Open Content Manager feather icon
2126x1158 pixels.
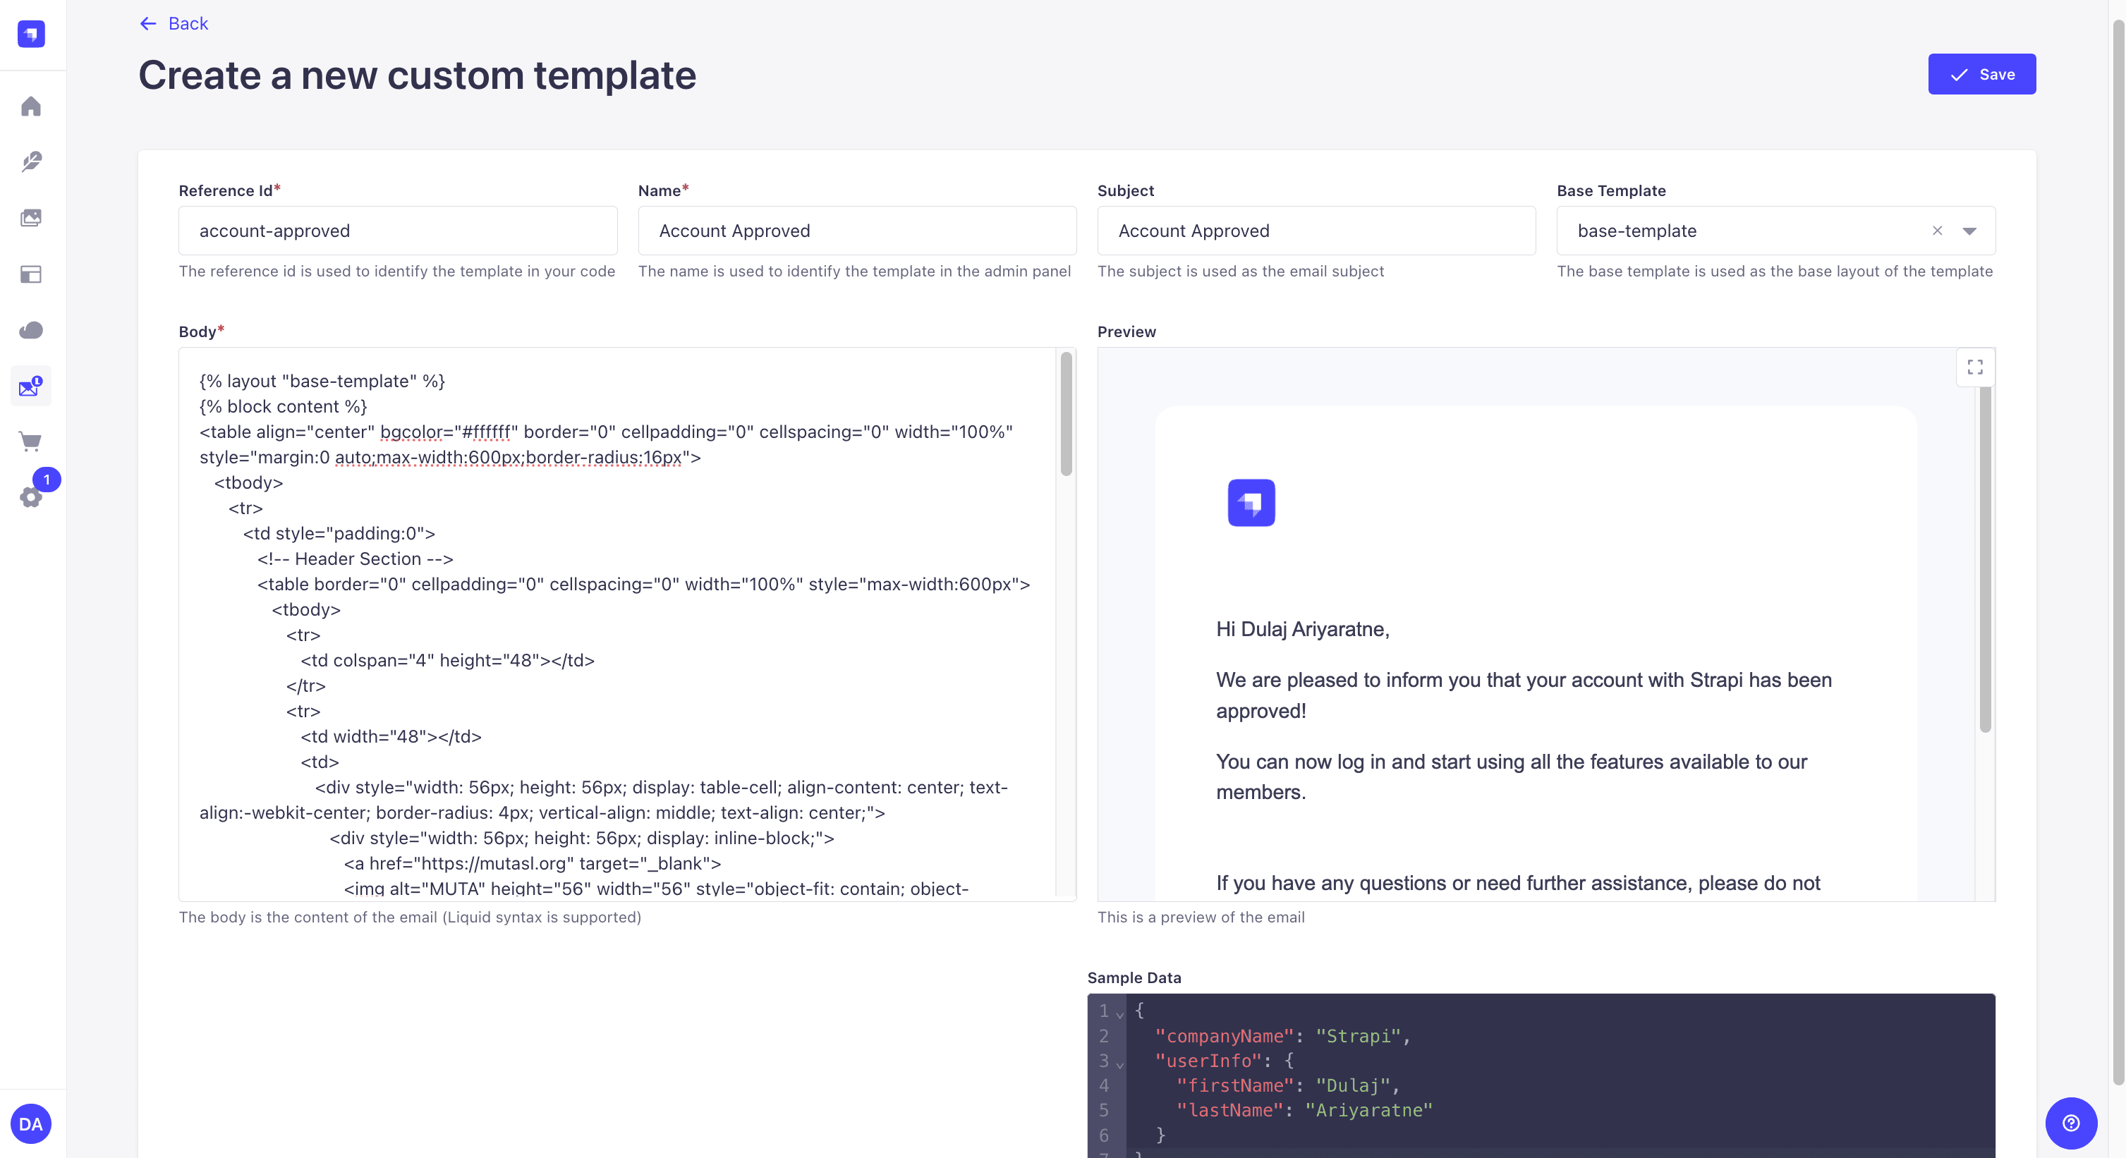pyautogui.click(x=30, y=161)
